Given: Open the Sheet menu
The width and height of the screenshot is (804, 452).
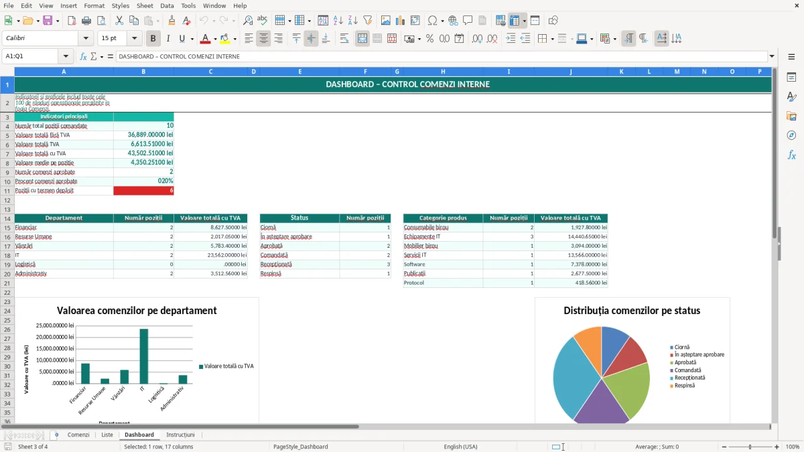Looking at the screenshot, I should [145, 5].
